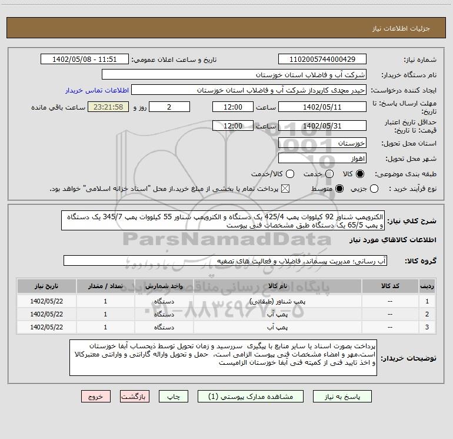Click دستگاه unit in row 2
The height and width of the screenshot is (439, 453).
pyautogui.click(x=164, y=314)
